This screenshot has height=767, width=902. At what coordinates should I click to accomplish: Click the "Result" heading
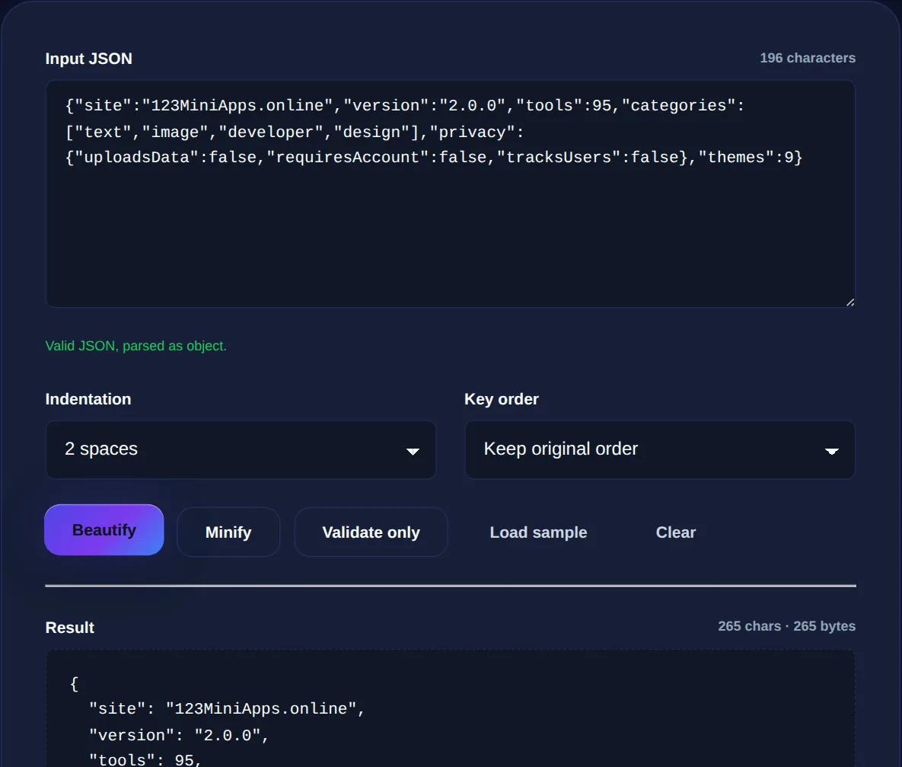coord(69,628)
